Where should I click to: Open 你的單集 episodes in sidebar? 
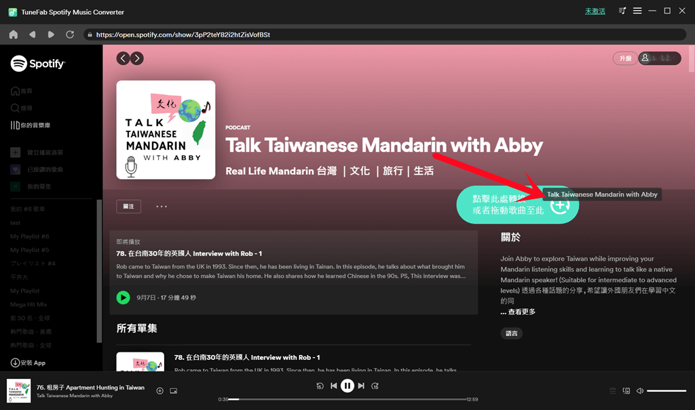pos(31,187)
